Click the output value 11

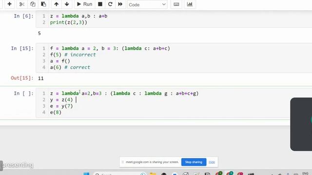41,78
